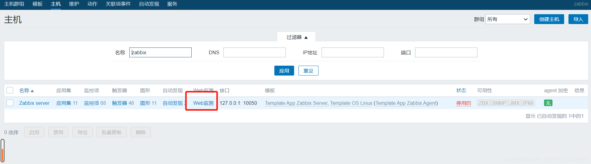Open Template App Zabbix Server link
This screenshot has width=591, height=164.
[296, 103]
